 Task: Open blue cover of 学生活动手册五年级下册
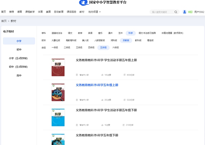tap(58, 117)
